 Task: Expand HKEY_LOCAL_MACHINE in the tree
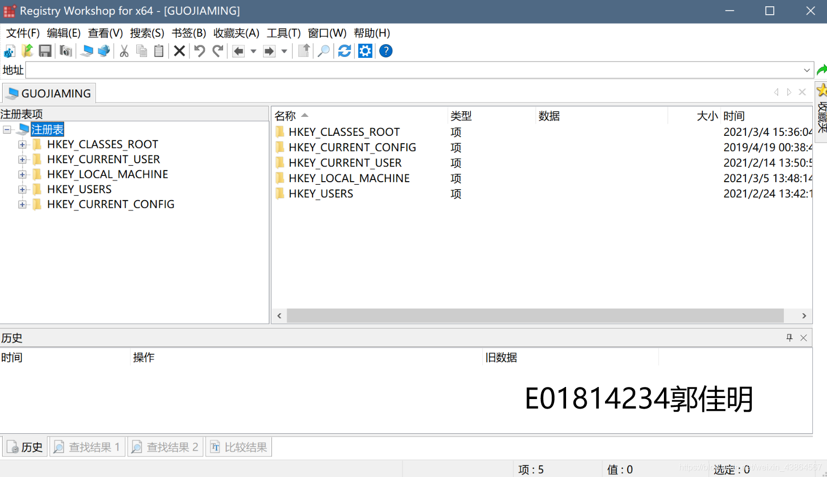(x=22, y=174)
